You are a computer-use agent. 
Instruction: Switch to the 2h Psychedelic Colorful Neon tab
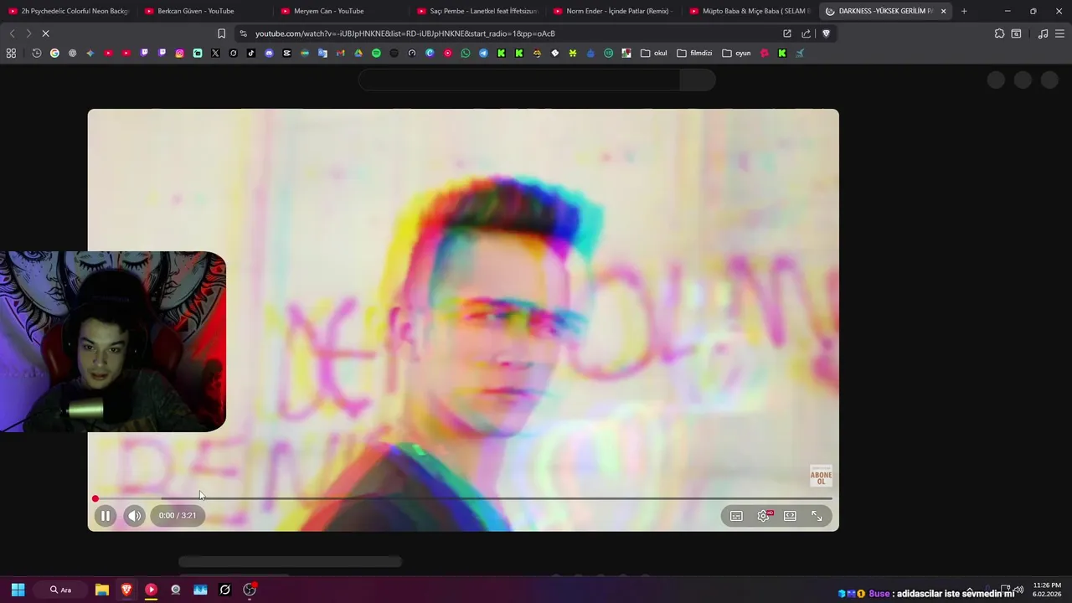pyautogui.click(x=69, y=11)
